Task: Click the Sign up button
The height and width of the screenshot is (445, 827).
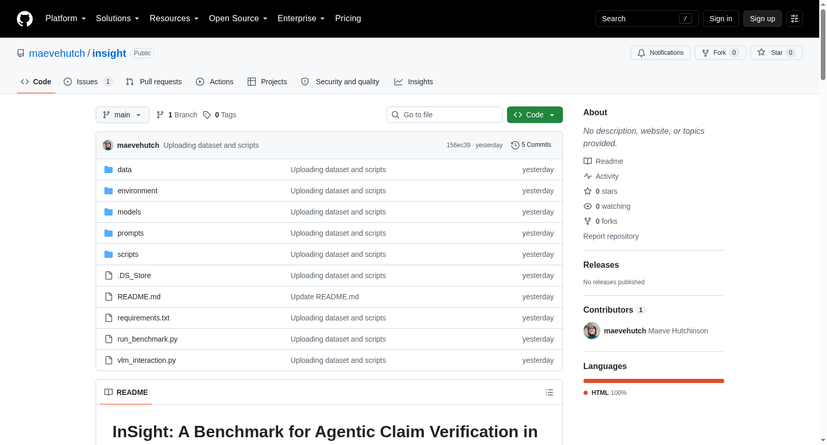Action: (x=762, y=19)
